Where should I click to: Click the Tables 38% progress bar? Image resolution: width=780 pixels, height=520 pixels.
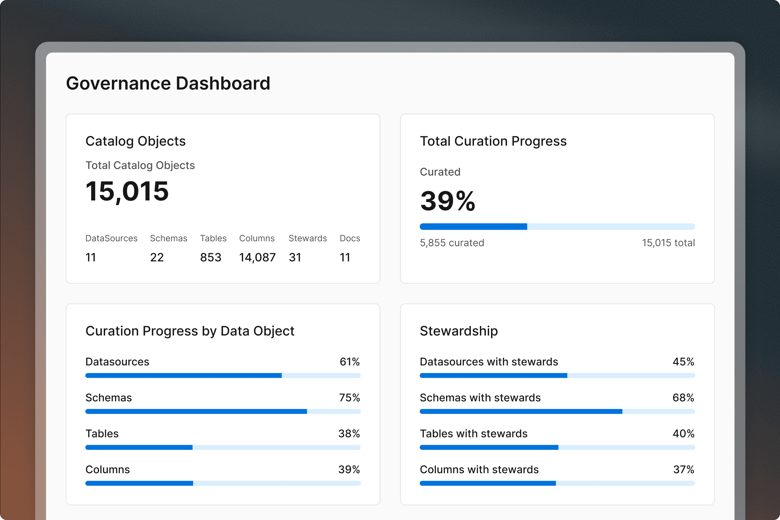point(223,447)
